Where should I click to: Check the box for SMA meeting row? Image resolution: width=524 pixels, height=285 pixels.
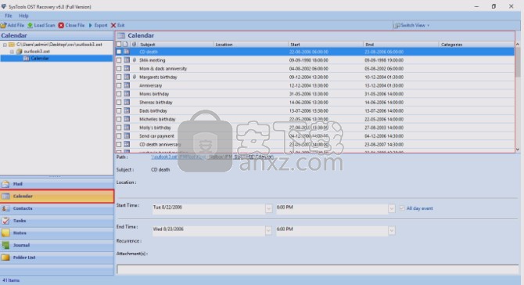119,60
